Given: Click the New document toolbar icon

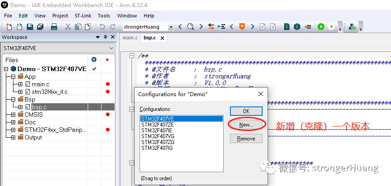Looking at the screenshot, I should pyautogui.click(x=9, y=27).
